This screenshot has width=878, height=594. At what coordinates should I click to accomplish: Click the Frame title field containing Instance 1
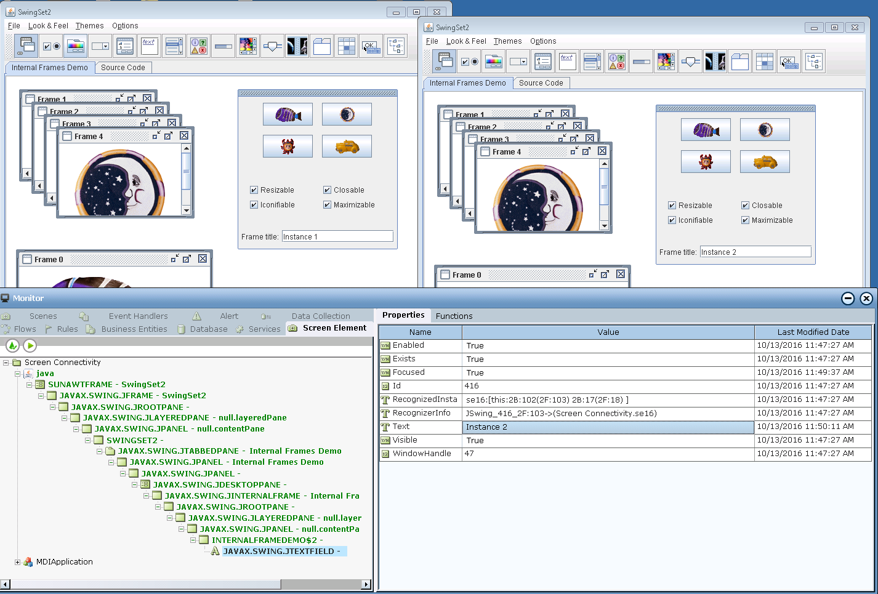337,236
